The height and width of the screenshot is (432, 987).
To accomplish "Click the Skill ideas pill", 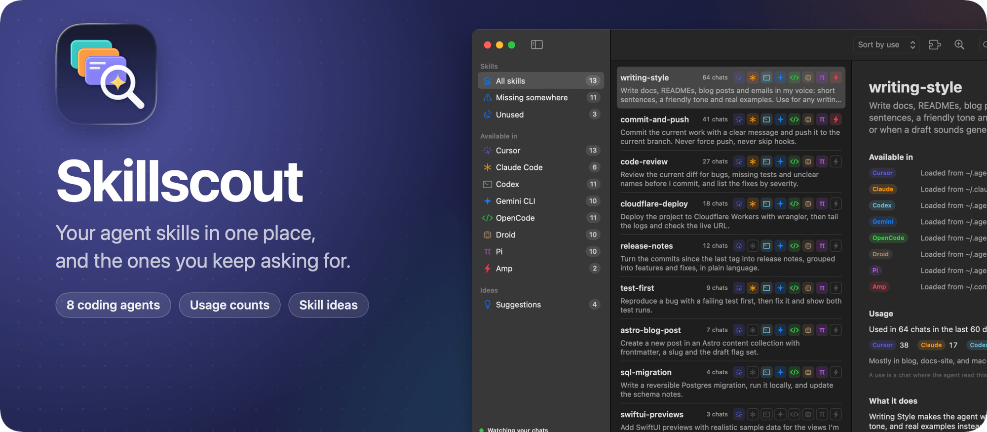I will [x=328, y=305].
